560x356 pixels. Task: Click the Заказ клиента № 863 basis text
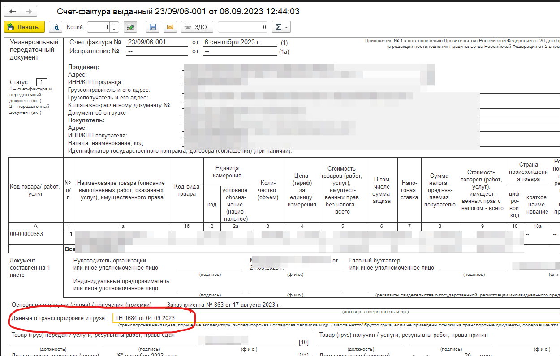[x=224, y=305]
